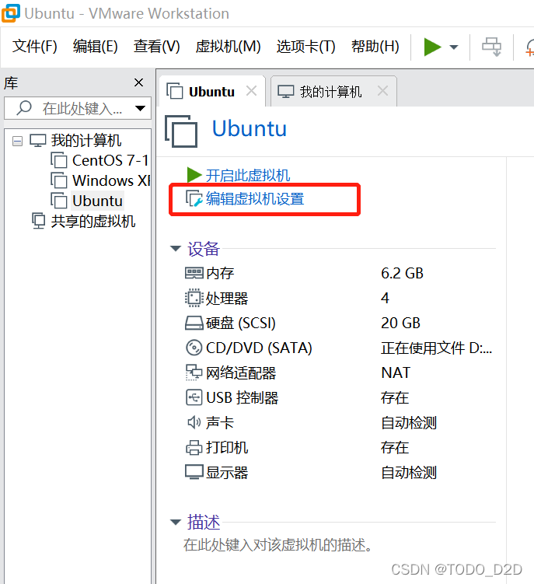Close the 我的计算机 tab
Image resolution: width=534 pixels, height=584 pixels.
(382, 91)
